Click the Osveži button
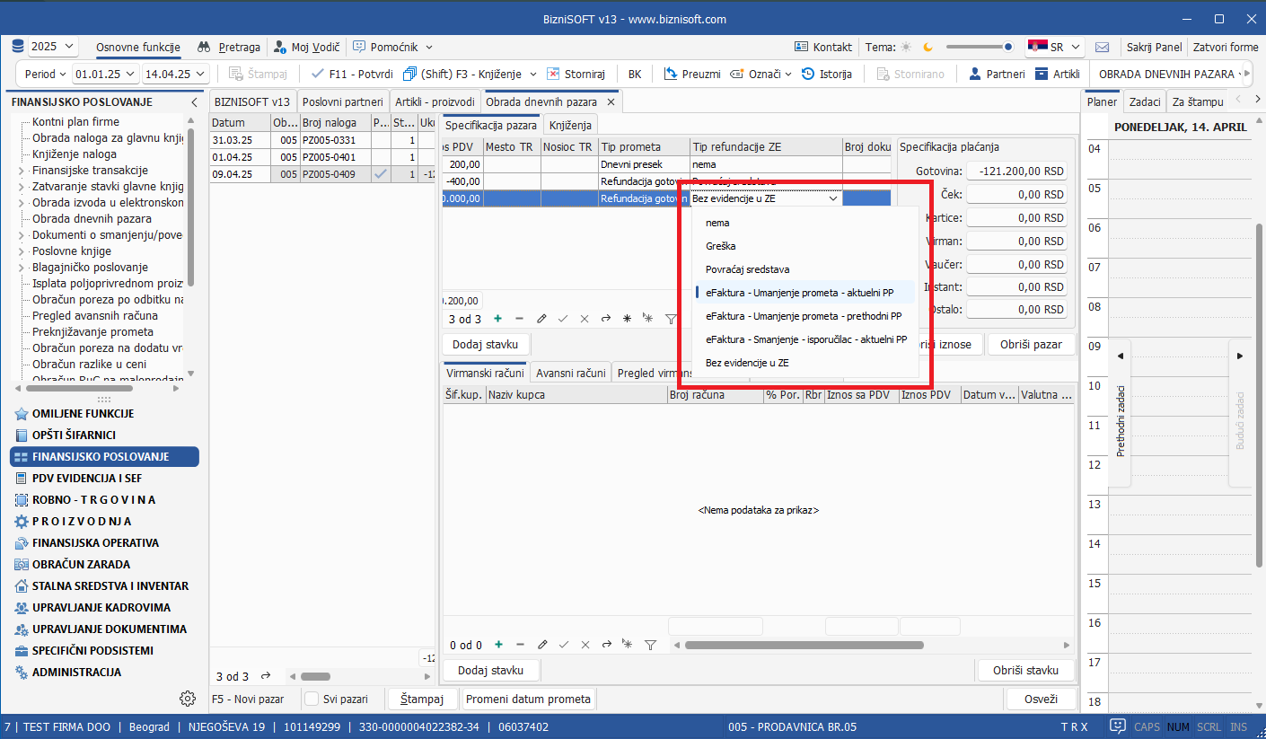The width and height of the screenshot is (1266, 739). (x=1041, y=699)
